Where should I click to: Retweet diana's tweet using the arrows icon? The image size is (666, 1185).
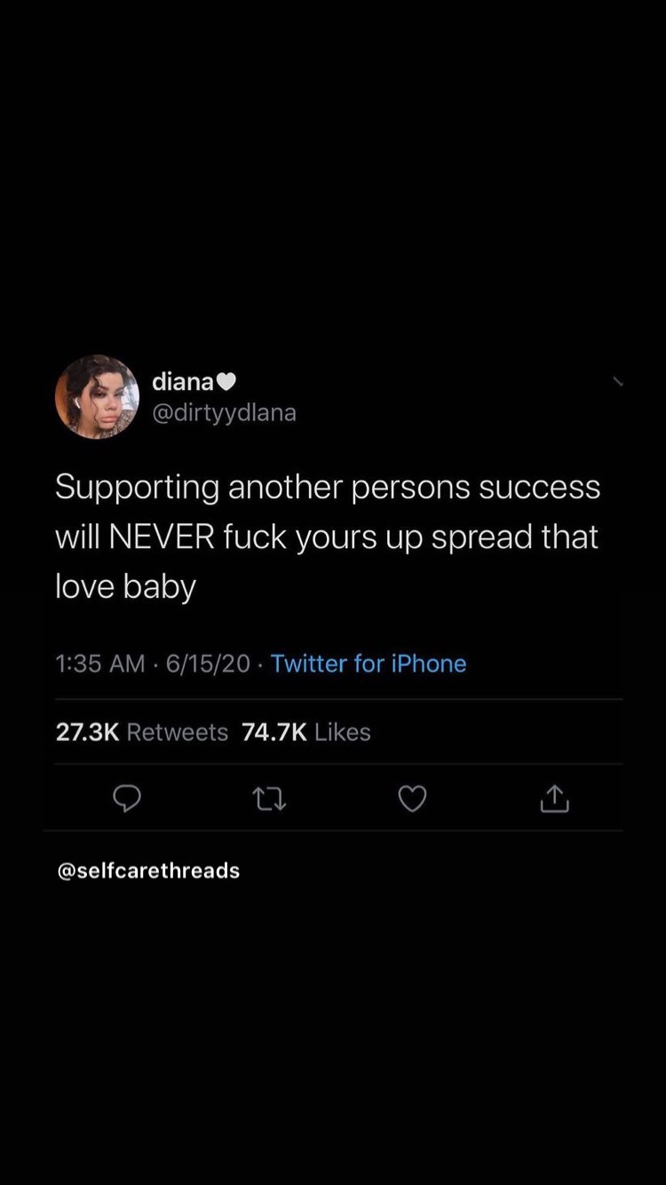tap(269, 799)
